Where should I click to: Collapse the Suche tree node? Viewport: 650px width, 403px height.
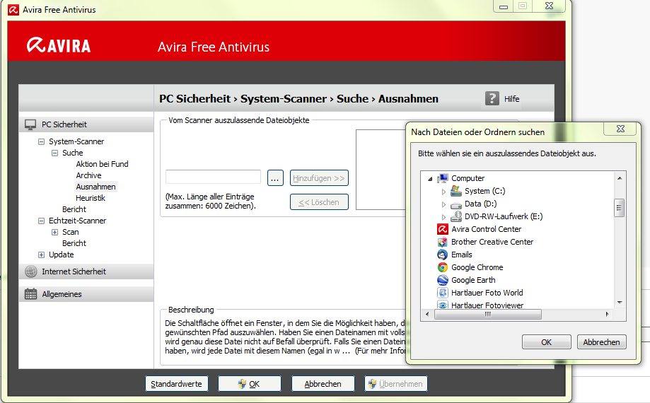point(54,153)
